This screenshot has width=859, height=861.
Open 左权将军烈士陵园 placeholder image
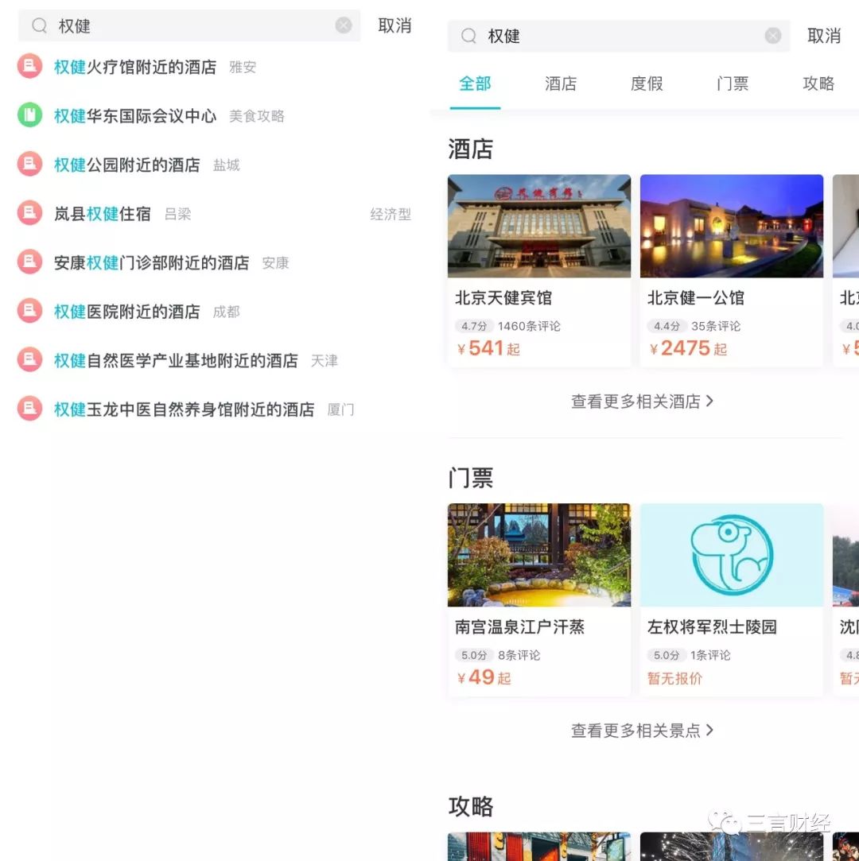732,555
